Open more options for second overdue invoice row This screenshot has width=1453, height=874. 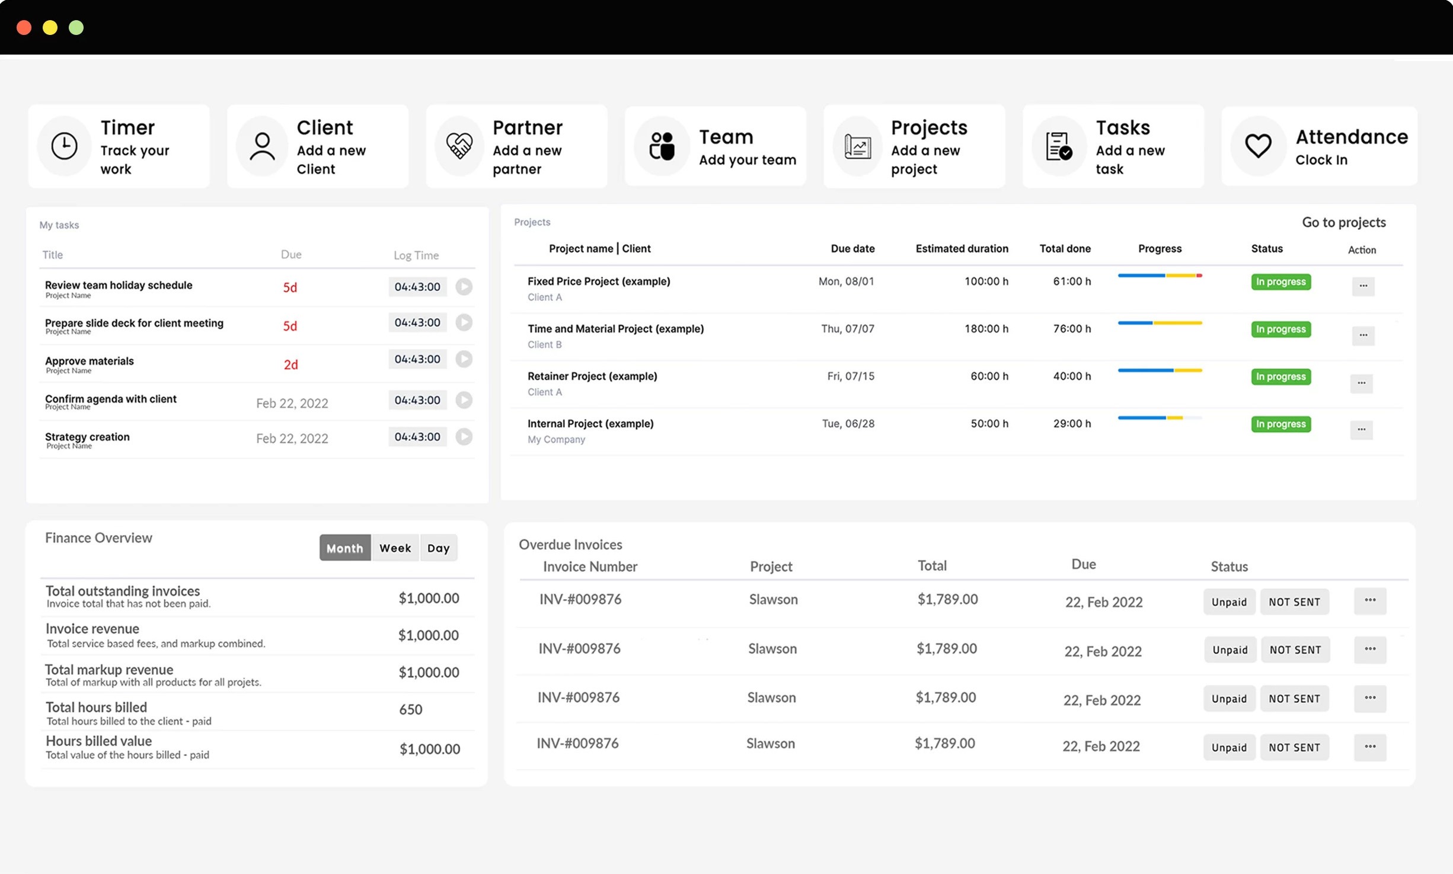point(1370,649)
